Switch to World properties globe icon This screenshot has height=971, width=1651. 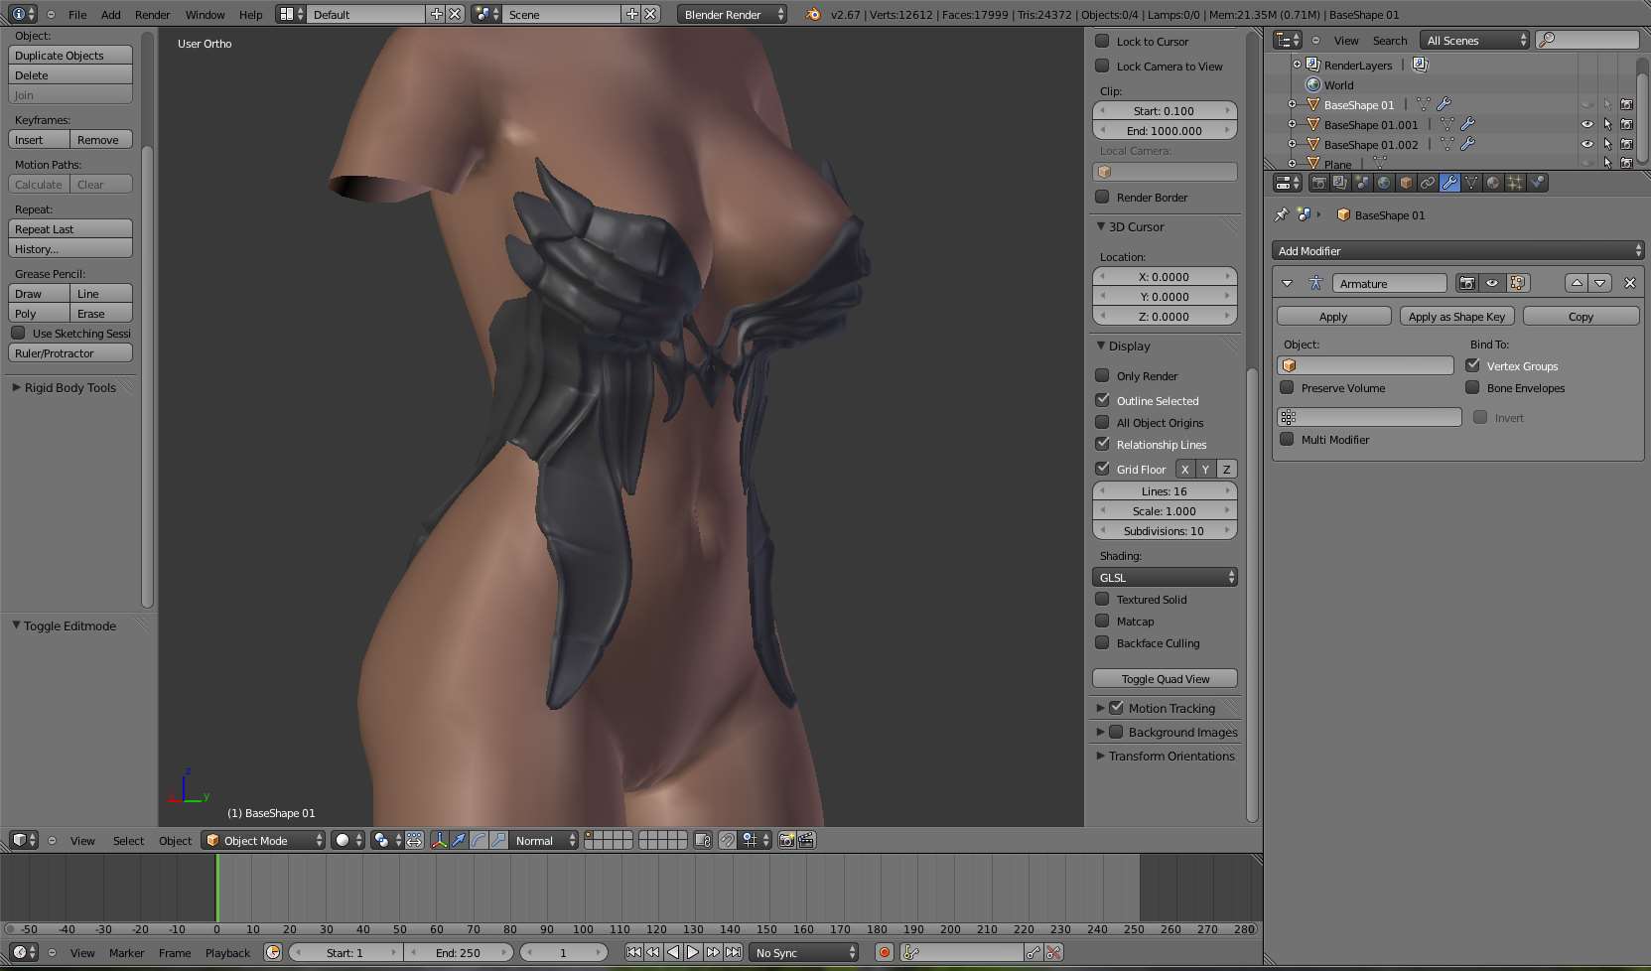point(1384,183)
